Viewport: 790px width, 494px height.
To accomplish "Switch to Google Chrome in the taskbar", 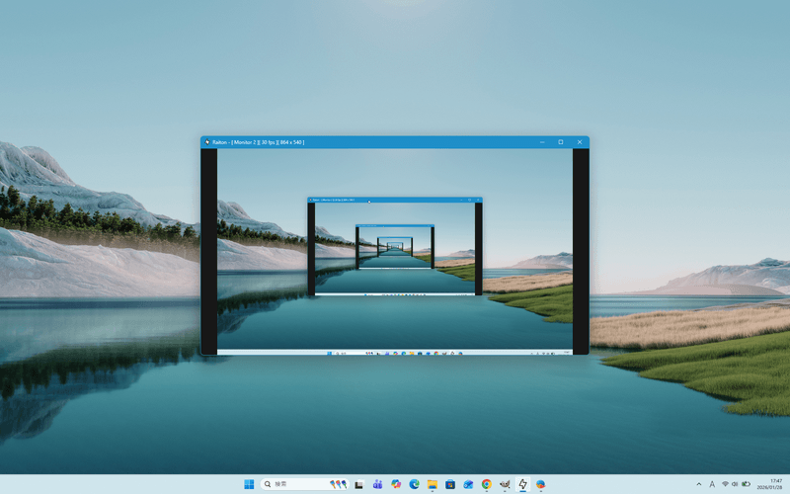I will click(x=487, y=484).
